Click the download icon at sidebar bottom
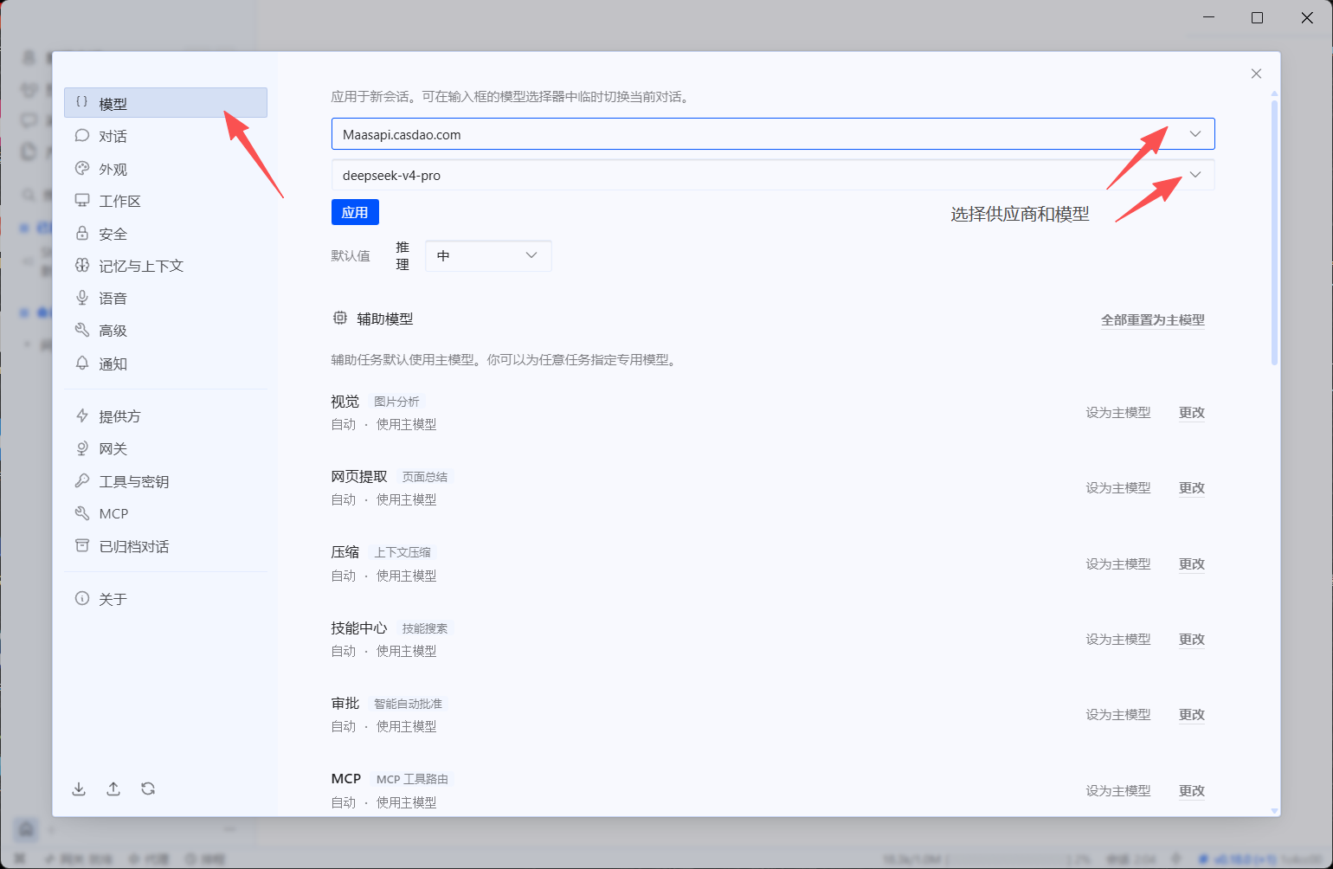This screenshot has height=869, width=1333. click(x=79, y=789)
